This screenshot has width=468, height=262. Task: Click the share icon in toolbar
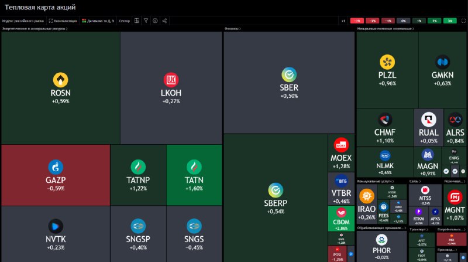(x=164, y=21)
